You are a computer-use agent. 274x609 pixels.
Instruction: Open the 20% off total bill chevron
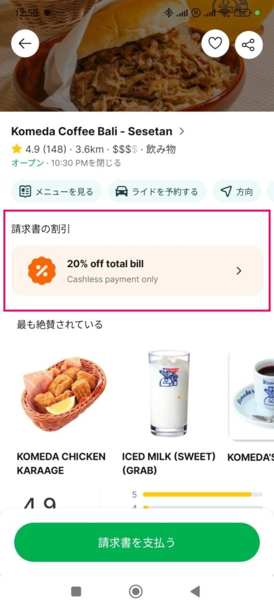point(239,271)
